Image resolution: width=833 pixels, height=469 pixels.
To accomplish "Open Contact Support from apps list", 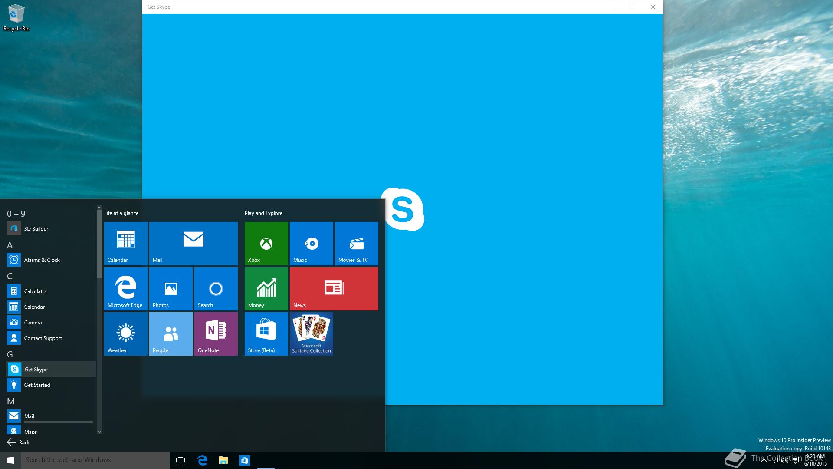I will click(x=51, y=338).
